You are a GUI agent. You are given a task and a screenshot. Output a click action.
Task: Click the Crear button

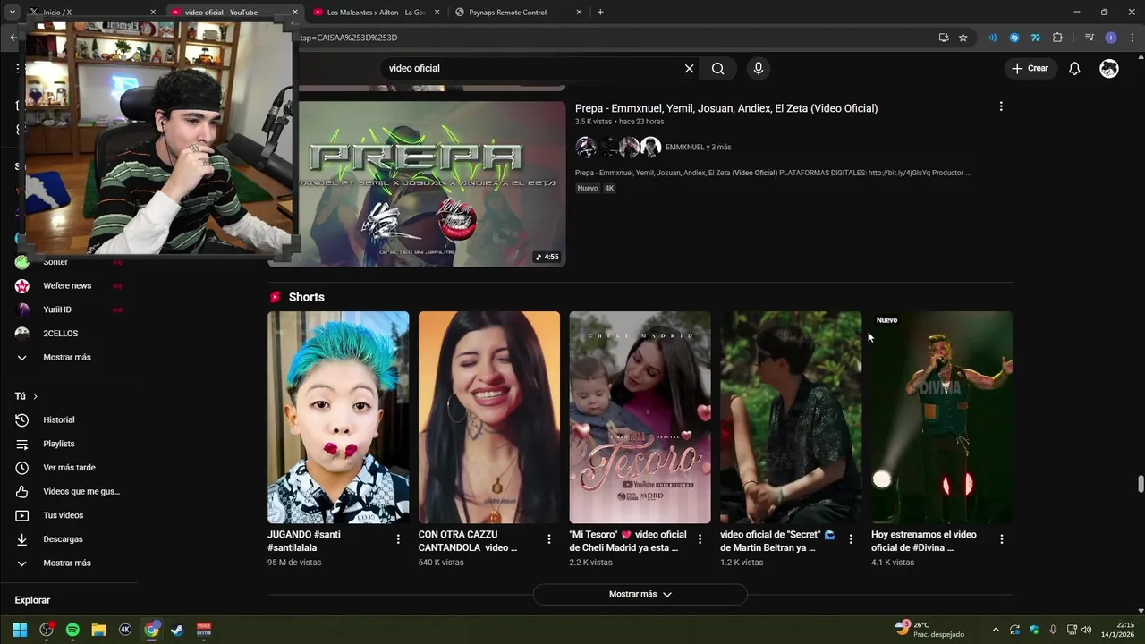click(1030, 69)
